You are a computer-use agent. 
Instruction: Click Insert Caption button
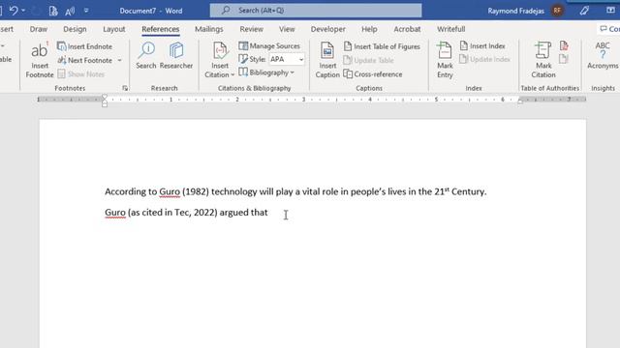[x=327, y=60]
